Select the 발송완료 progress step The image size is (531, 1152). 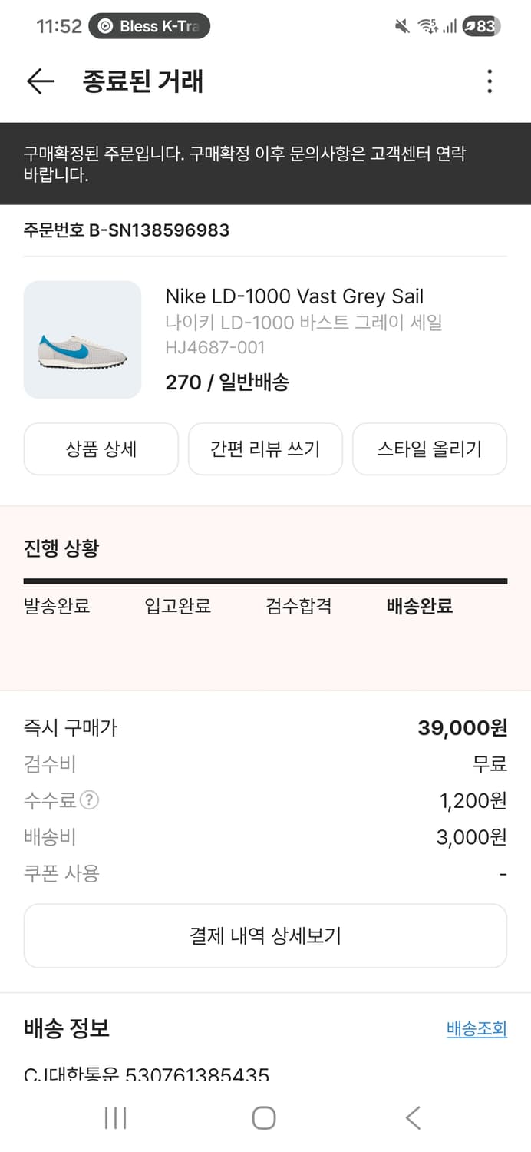coord(56,606)
